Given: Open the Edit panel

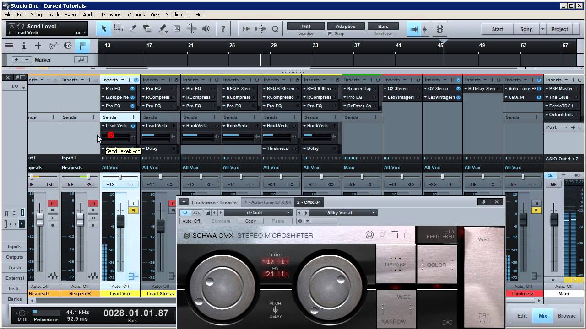Looking at the screenshot, I should click(x=522, y=315).
